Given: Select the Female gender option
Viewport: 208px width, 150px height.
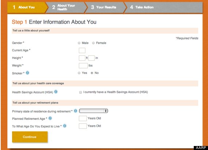Looking at the screenshot, I should [x=93, y=43].
